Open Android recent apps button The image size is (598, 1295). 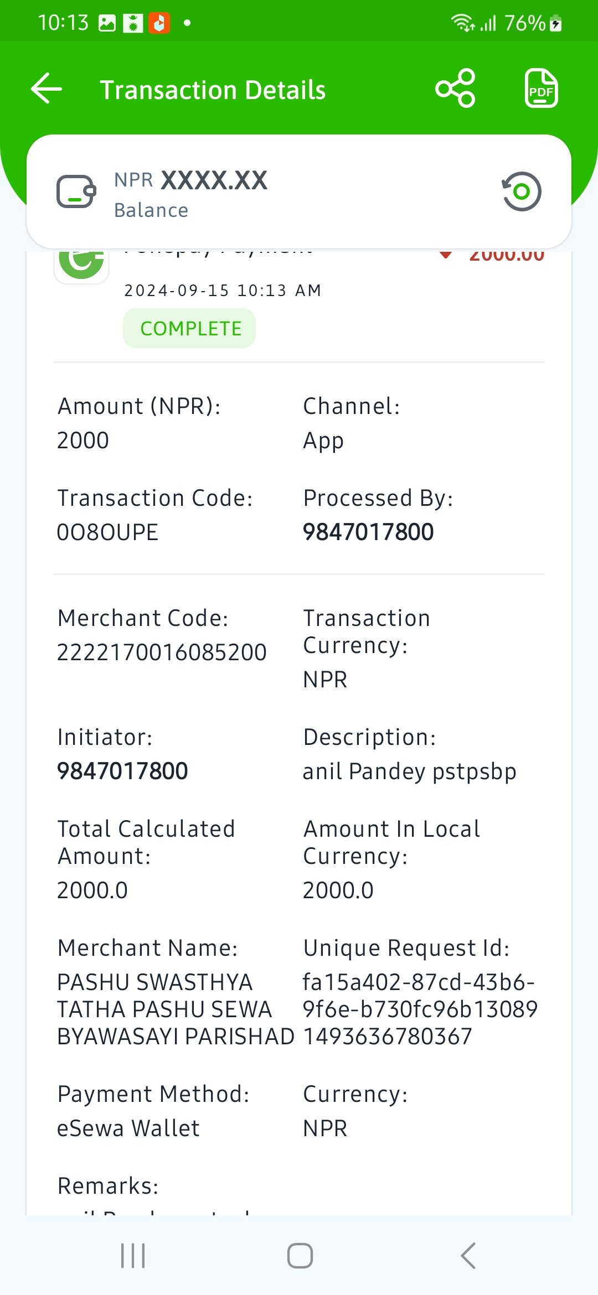click(x=133, y=1256)
